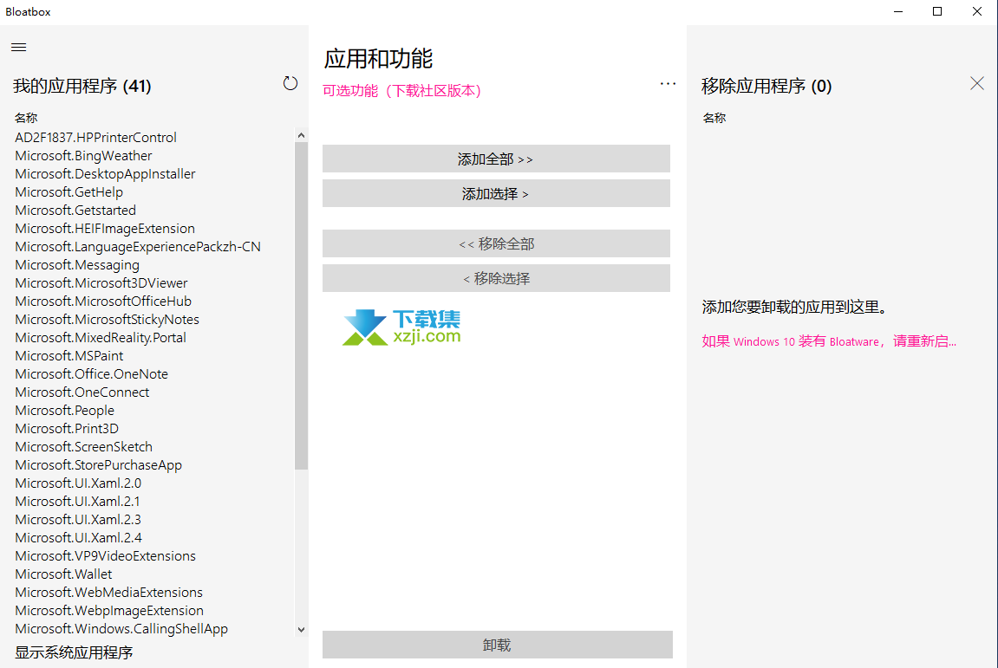The image size is (998, 668).
Task: Click the 添加全部 >> button
Action: 496,159
